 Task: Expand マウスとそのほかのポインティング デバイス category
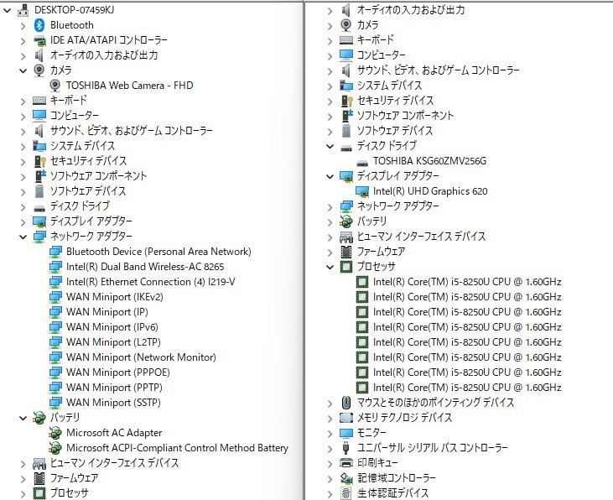pos(330,403)
